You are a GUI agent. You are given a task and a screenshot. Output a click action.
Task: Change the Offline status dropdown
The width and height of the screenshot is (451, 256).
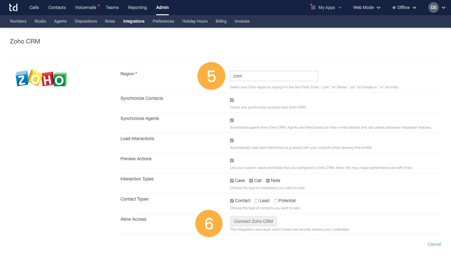coord(404,7)
